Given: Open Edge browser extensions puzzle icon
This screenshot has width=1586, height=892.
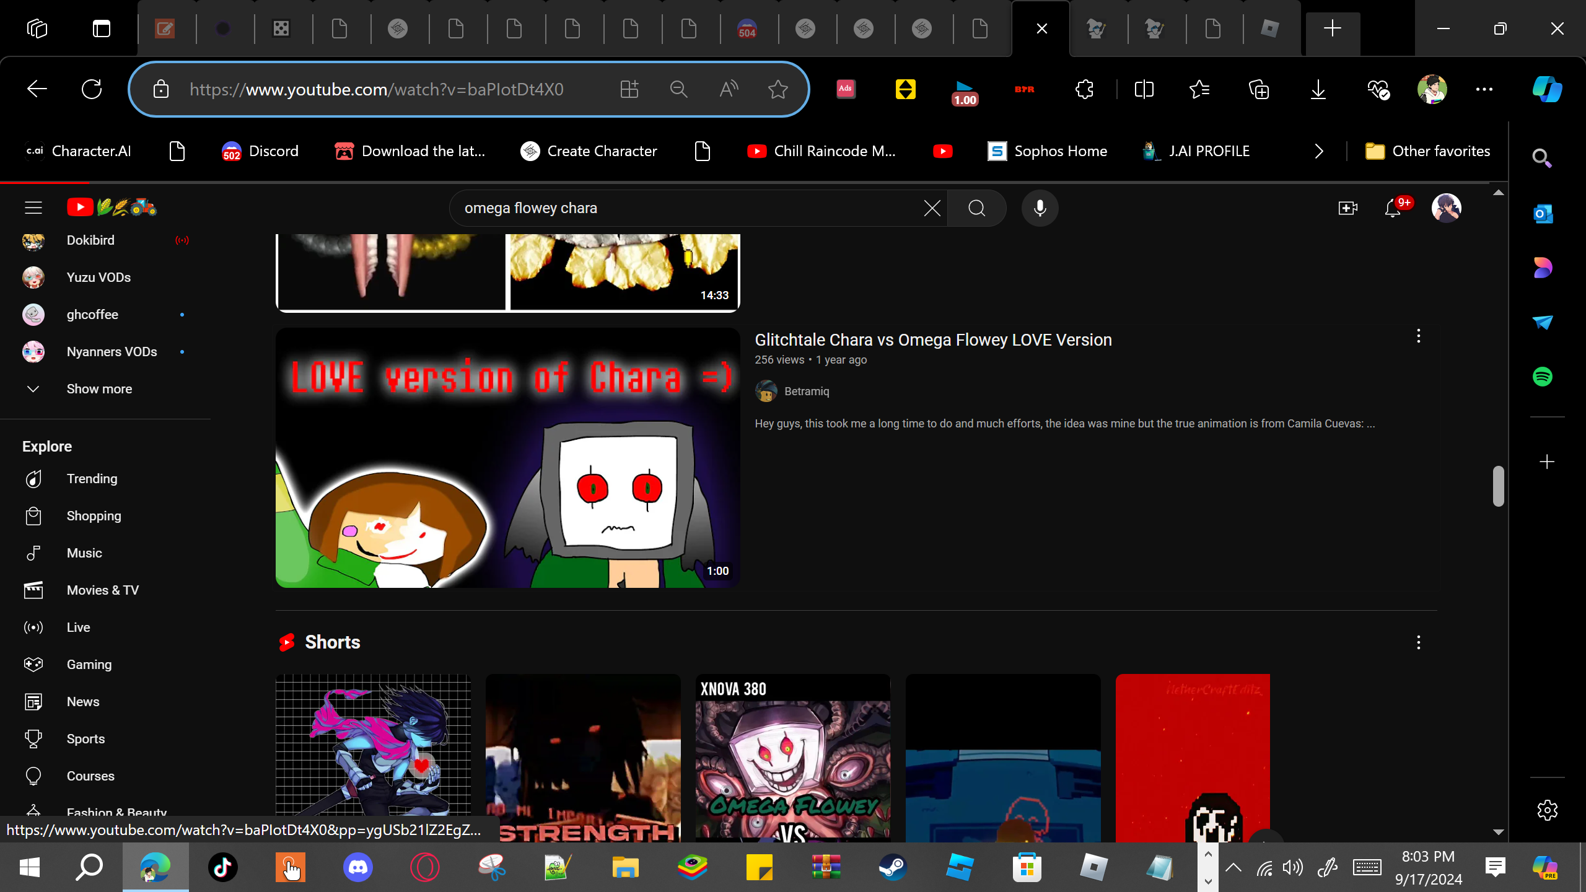Looking at the screenshot, I should tap(1084, 89).
